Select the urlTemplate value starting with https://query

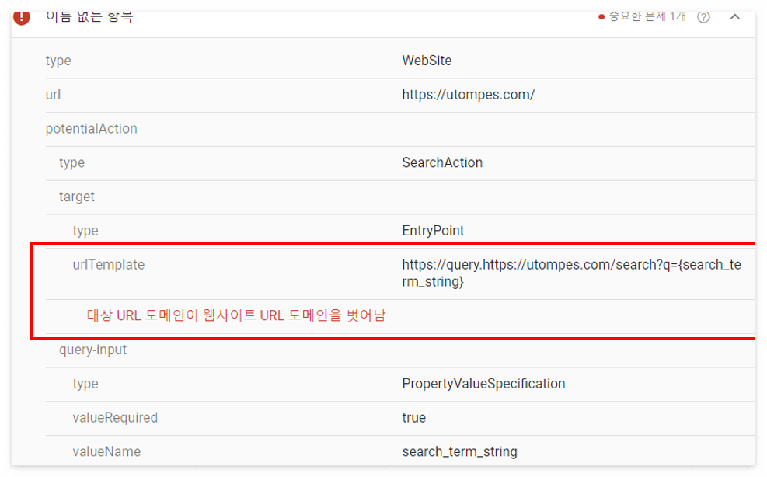tap(571, 273)
